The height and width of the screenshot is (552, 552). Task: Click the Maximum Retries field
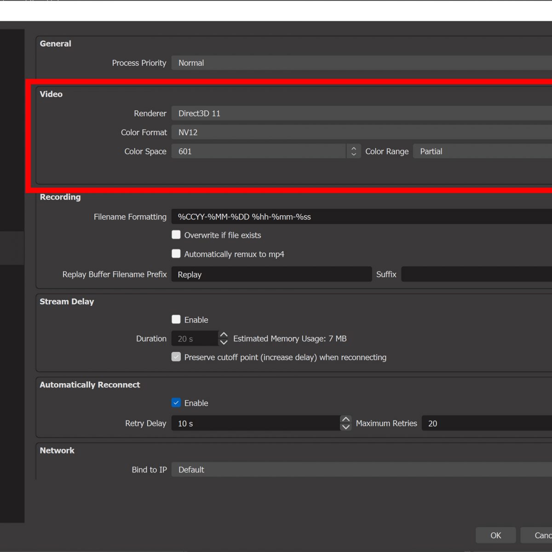486,424
